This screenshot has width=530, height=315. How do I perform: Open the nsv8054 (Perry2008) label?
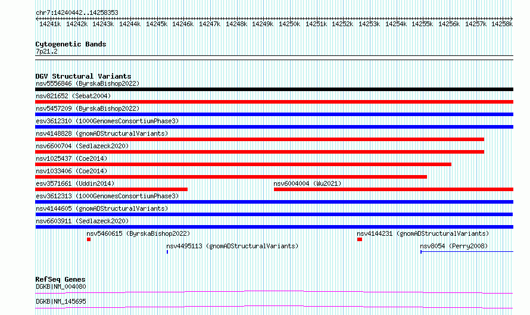(x=454, y=246)
